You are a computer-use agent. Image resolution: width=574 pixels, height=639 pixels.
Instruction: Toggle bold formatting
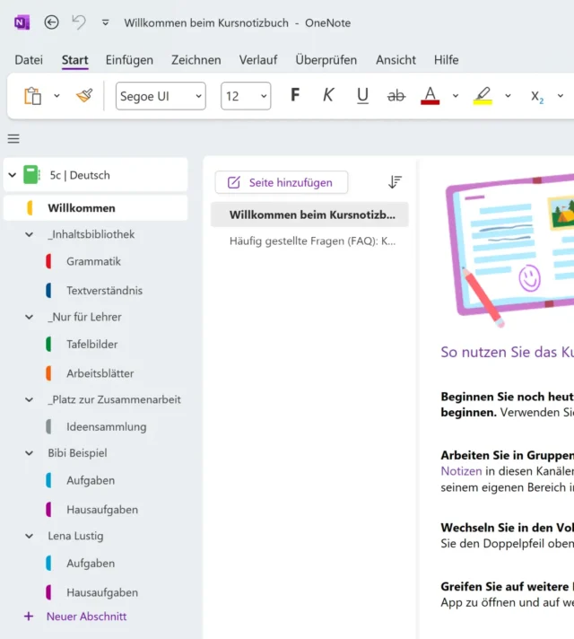295,96
